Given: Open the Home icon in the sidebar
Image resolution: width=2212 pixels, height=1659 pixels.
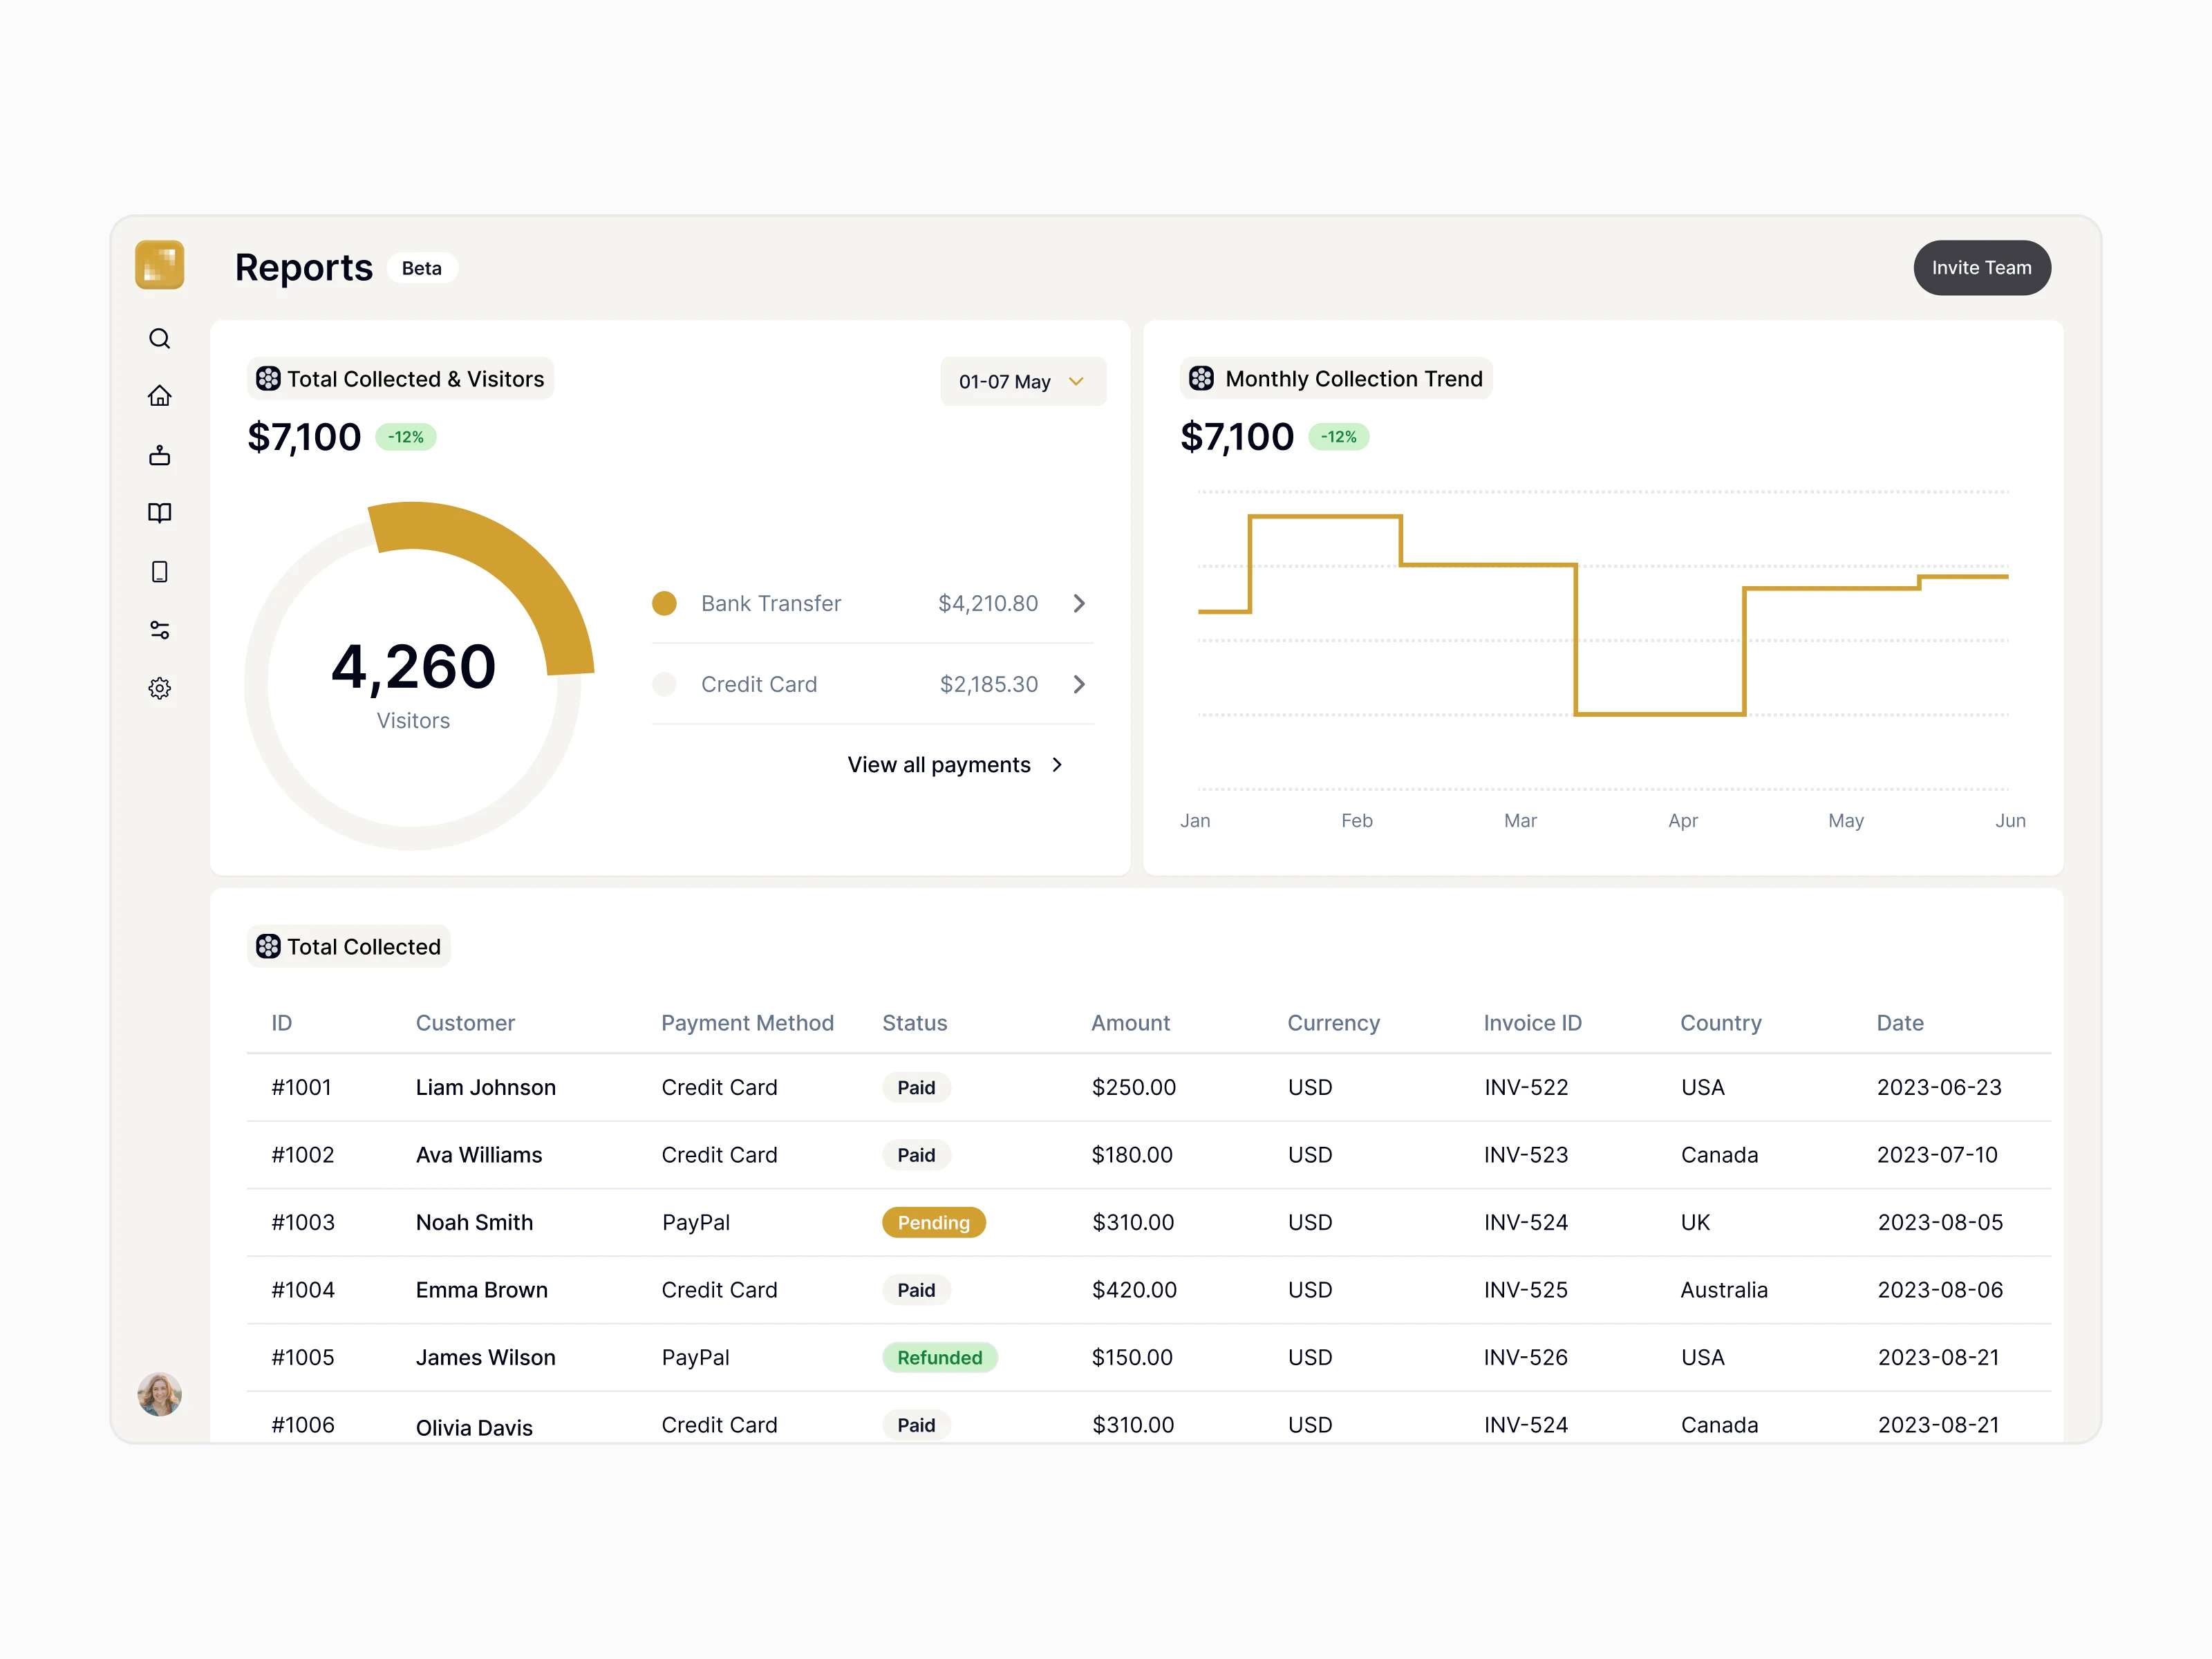Looking at the screenshot, I should [x=159, y=396].
